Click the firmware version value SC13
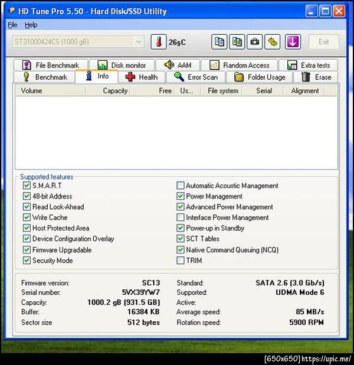 tap(151, 283)
